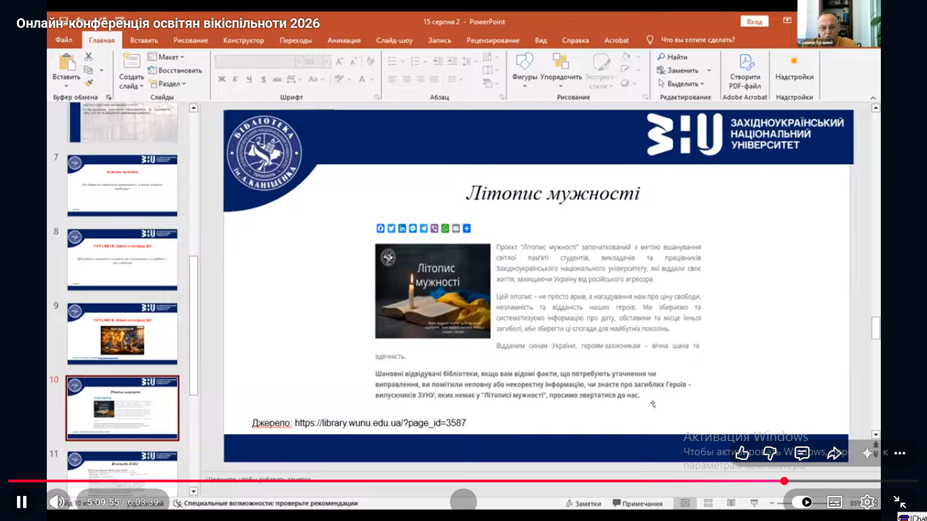
Task: Pause the video playback
Action: pyautogui.click(x=22, y=502)
